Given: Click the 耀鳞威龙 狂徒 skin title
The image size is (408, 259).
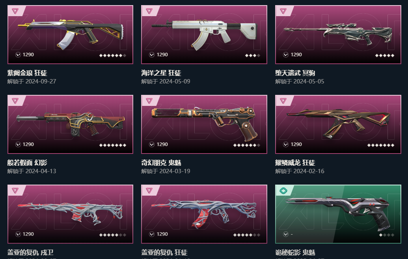Looking at the screenshot, I should coord(295,163).
